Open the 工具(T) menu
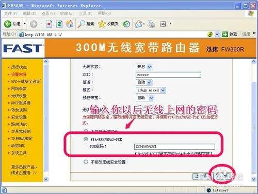The height and width of the screenshot is (194, 258). pos(86,13)
